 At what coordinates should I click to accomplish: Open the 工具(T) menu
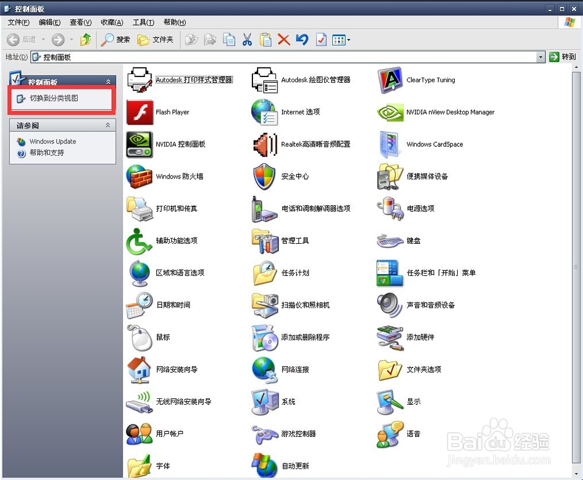[143, 22]
